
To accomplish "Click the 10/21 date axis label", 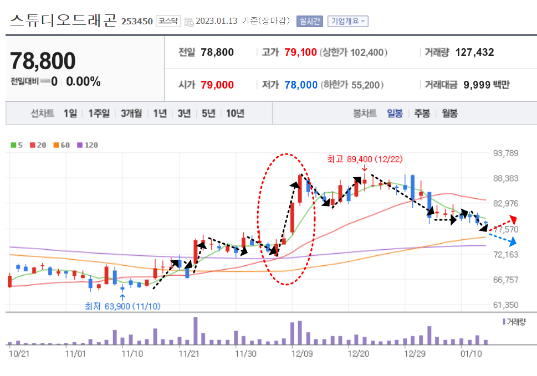I will point(19,353).
